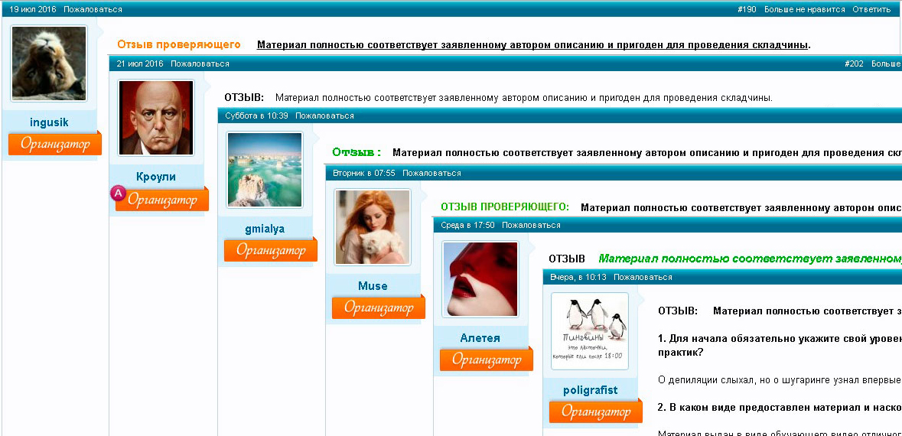
Task: Click the green ОТЗЫВ ПРОВЕРЯЮЩЕГО: label in Muse's post
Action: coord(505,207)
